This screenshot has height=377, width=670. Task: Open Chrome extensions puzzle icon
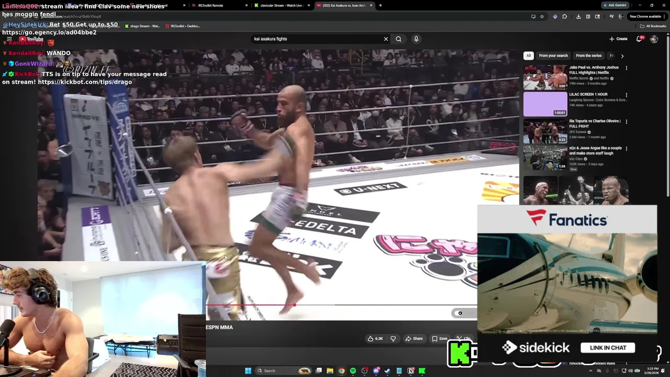564,16
